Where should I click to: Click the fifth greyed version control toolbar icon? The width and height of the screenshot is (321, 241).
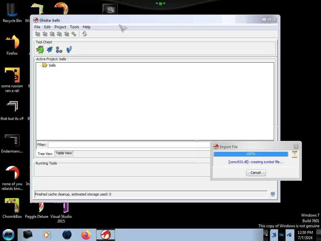tap(66, 34)
